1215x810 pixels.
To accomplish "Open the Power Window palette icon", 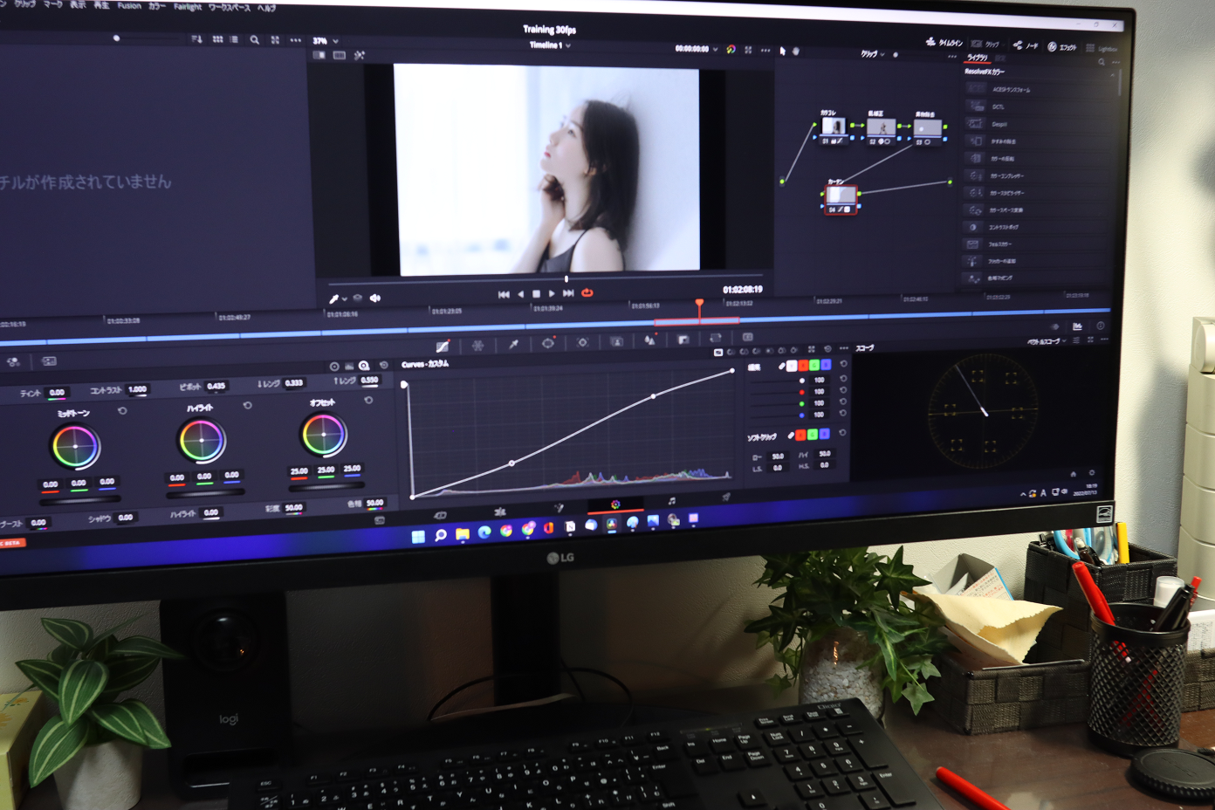I will (548, 343).
